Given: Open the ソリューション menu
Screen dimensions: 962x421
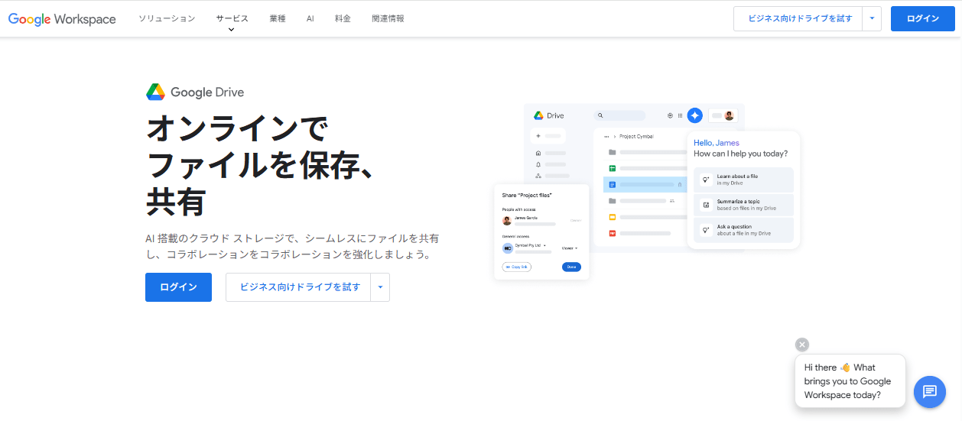Looking at the screenshot, I should pos(167,18).
